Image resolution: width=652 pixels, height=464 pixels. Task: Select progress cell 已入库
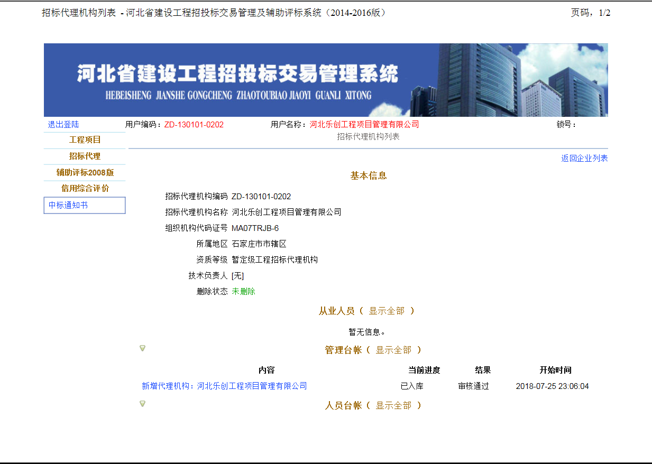[x=412, y=386]
